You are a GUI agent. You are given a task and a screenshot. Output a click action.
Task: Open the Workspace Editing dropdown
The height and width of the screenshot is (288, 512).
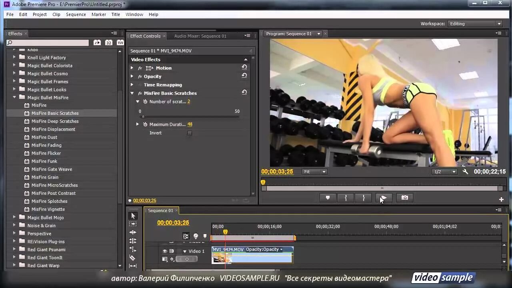(475, 24)
